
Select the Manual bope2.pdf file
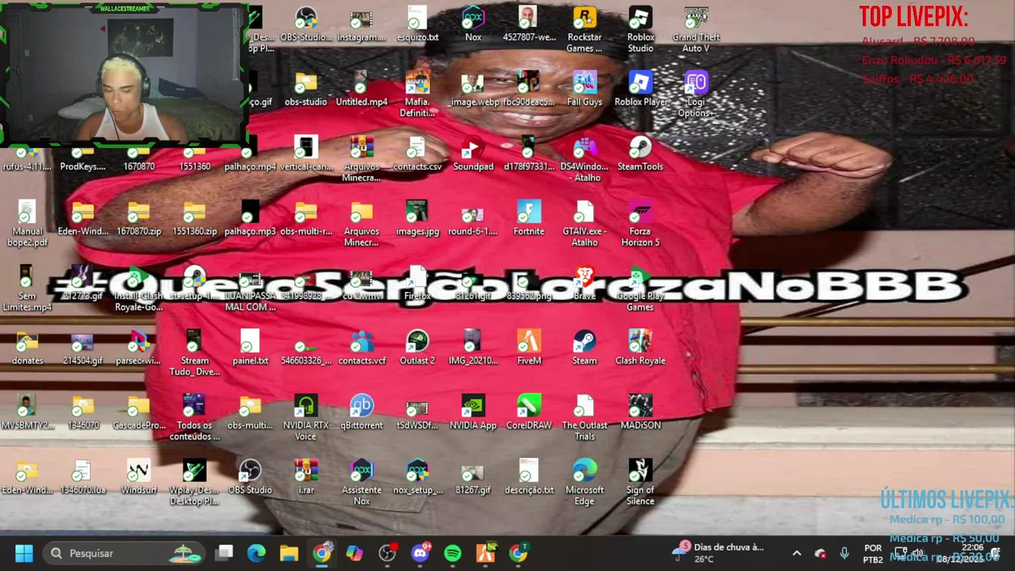coord(28,224)
